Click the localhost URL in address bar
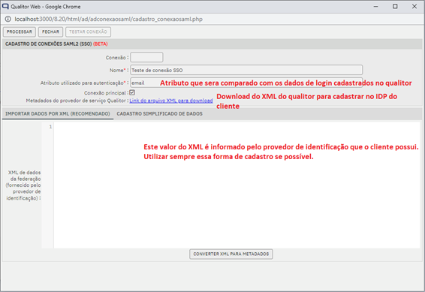The height and width of the screenshot is (292, 425). [x=108, y=19]
